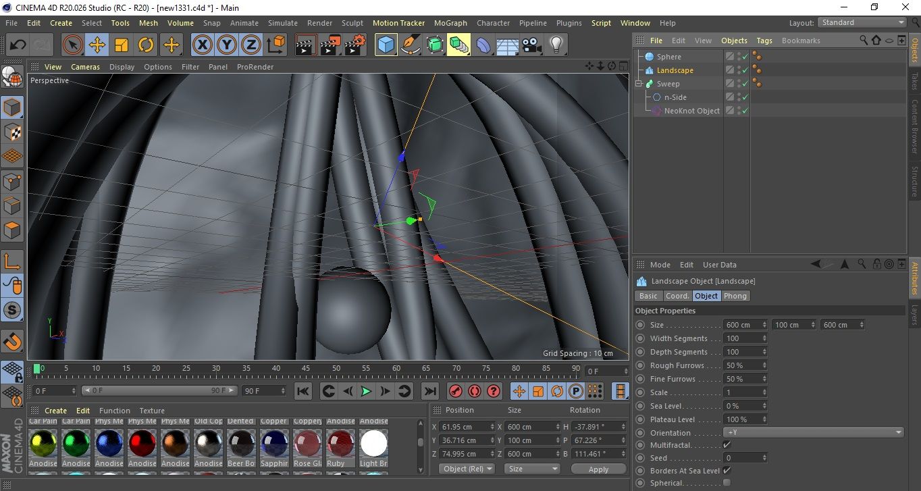Click the Undo arrow icon
The height and width of the screenshot is (491, 921).
18,45
